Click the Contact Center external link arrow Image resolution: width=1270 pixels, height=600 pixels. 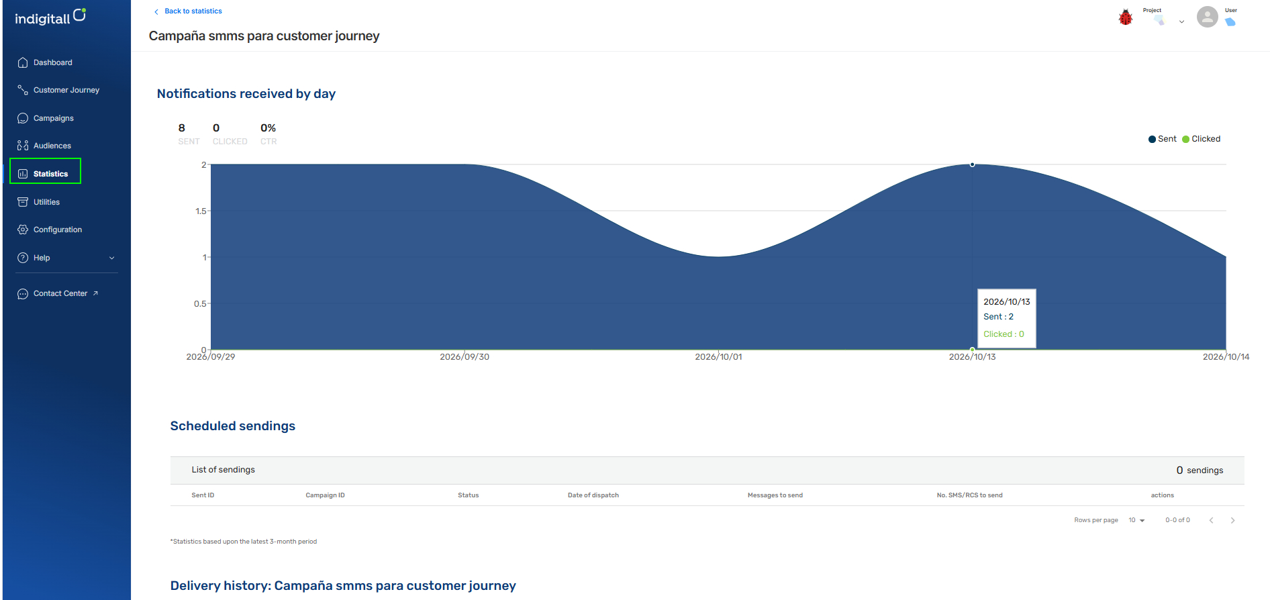point(95,293)
